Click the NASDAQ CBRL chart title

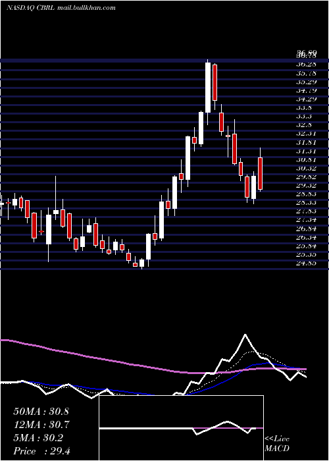click(x=61, y=8)
